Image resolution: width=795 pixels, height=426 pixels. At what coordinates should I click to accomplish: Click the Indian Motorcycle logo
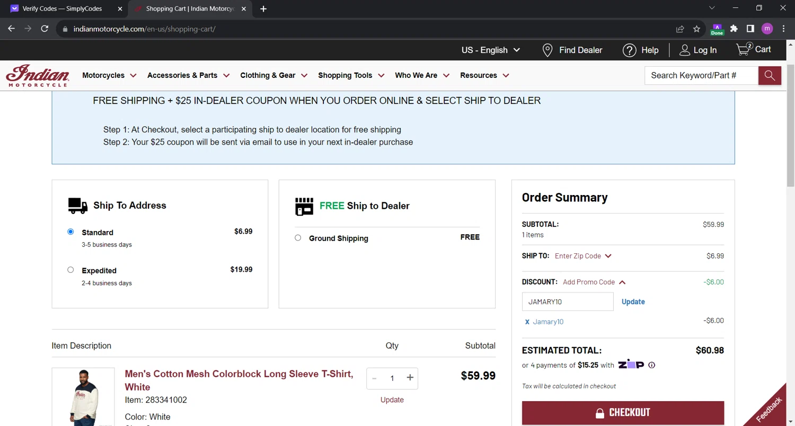pos(38,75)
